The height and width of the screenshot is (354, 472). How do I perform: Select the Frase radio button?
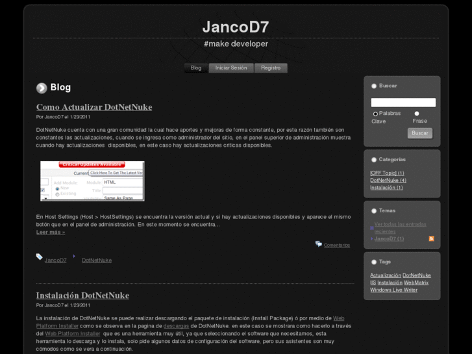[x=417, y=114]
